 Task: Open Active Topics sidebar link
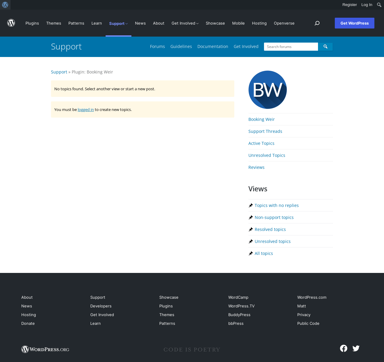261,143
